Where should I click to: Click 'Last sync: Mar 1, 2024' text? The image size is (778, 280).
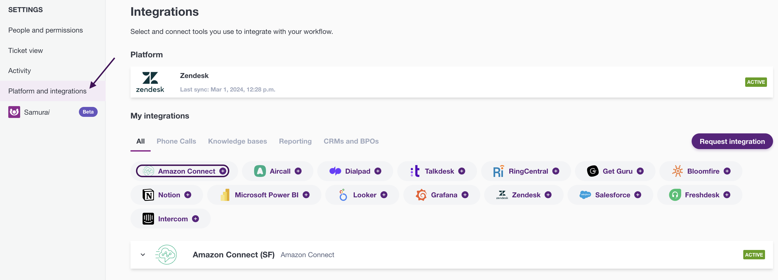point(227,89)
